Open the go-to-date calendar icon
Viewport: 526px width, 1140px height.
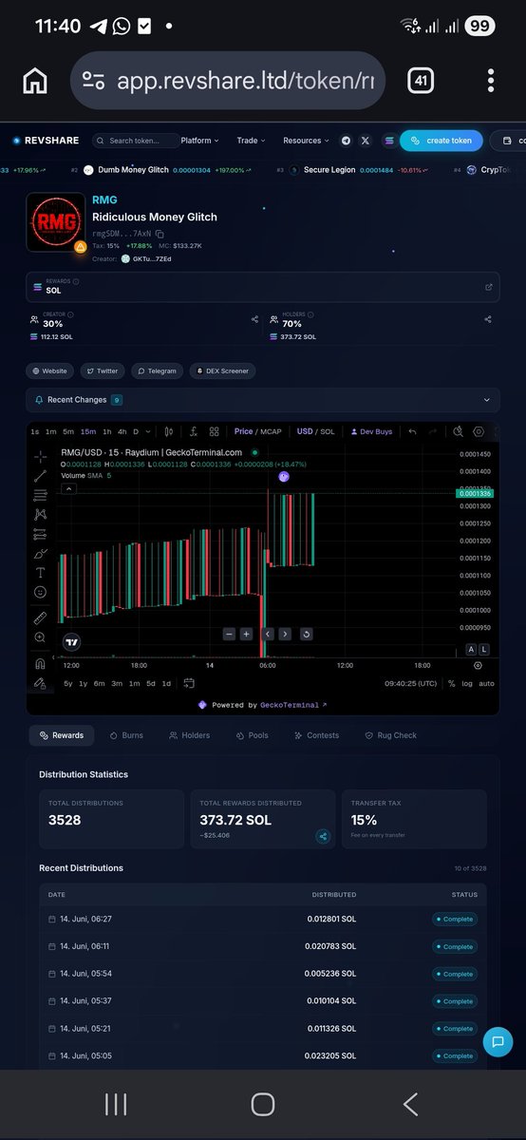click(189, 683)
